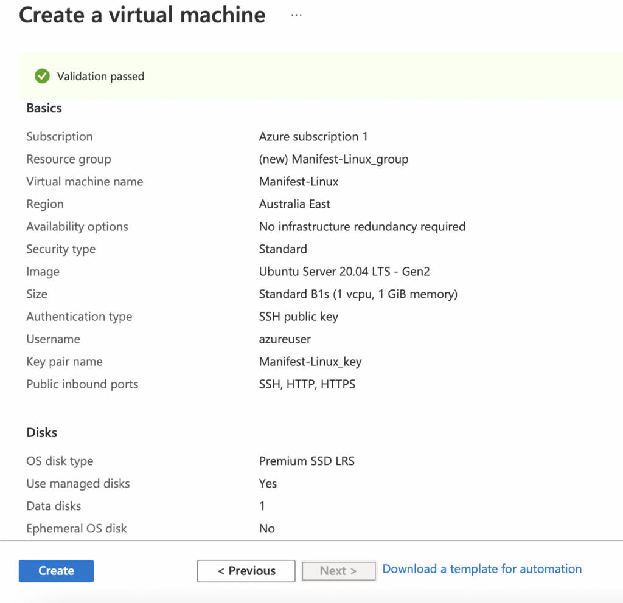Click the Standard B1s size value
The image size is (623, 603).
click(x=358, y=294)
